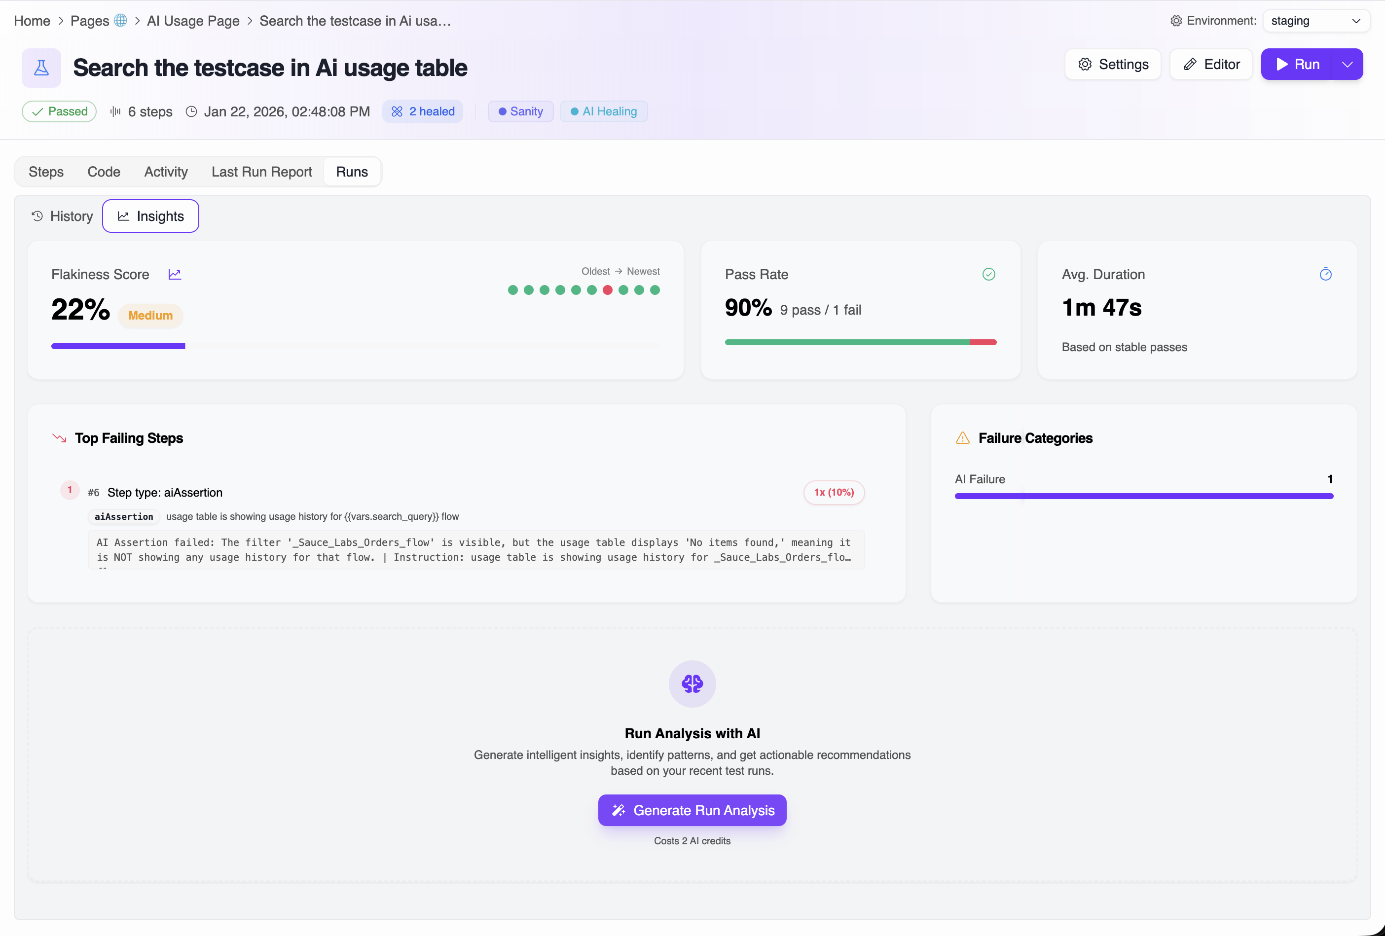Image resolution: width=1385 pixels, height=936 pixels.
Task: Open the flakiness score trend chart icon
Action: [x=175, y=274]
